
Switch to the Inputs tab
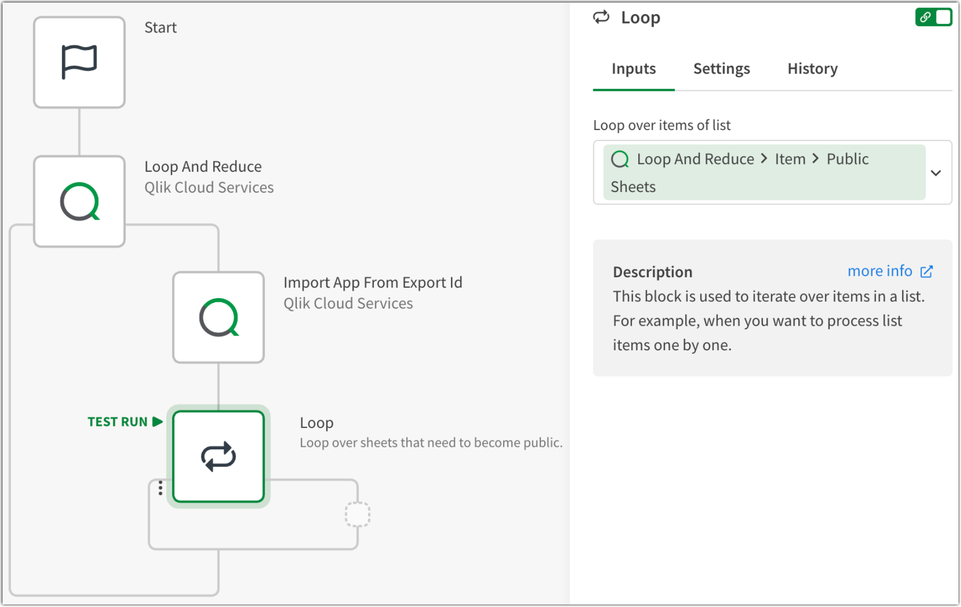[x=634, y=69]
